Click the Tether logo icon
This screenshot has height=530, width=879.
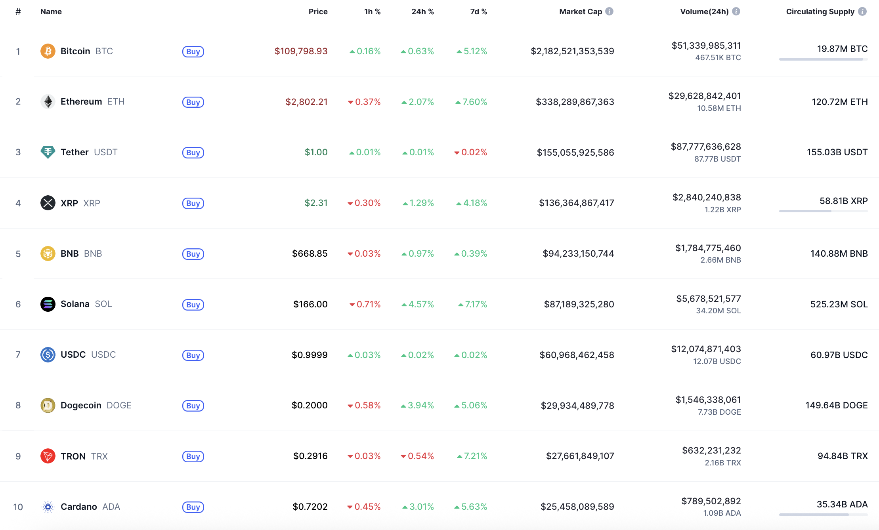coord(48,152)
